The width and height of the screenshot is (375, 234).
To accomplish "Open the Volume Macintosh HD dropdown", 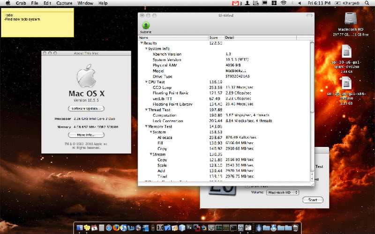I will tap(282, 192).
